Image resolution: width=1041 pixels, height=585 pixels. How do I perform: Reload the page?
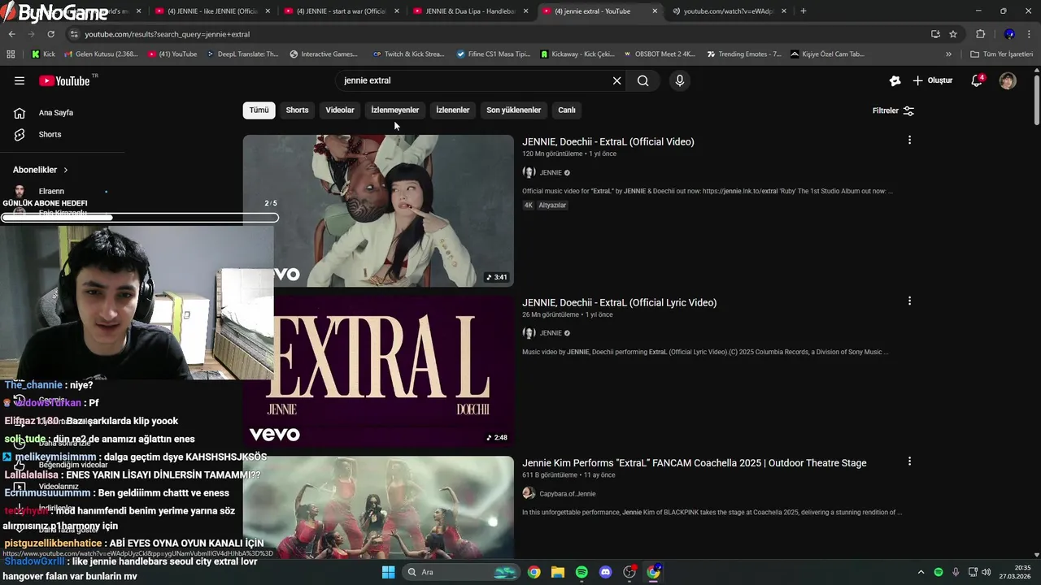50,34
